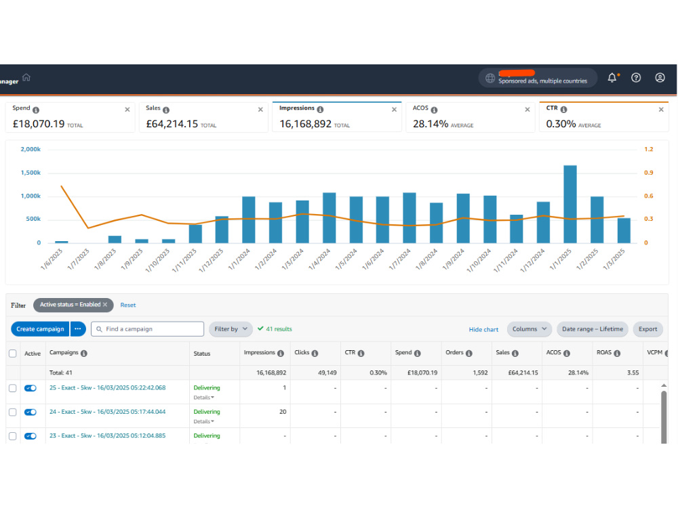
Task: Click in Find a campaign search field
Action: pos(147,329)
